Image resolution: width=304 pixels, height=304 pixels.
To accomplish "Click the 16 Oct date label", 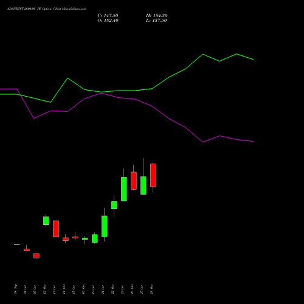I will [83, 289].
